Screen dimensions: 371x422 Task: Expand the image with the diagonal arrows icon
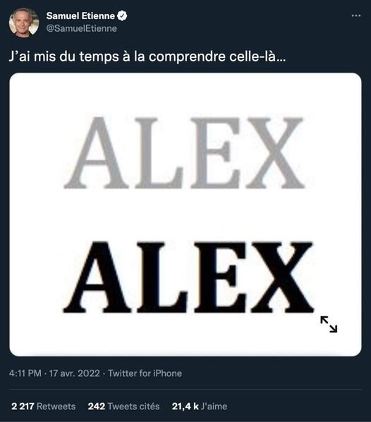(x=329, y=325)
